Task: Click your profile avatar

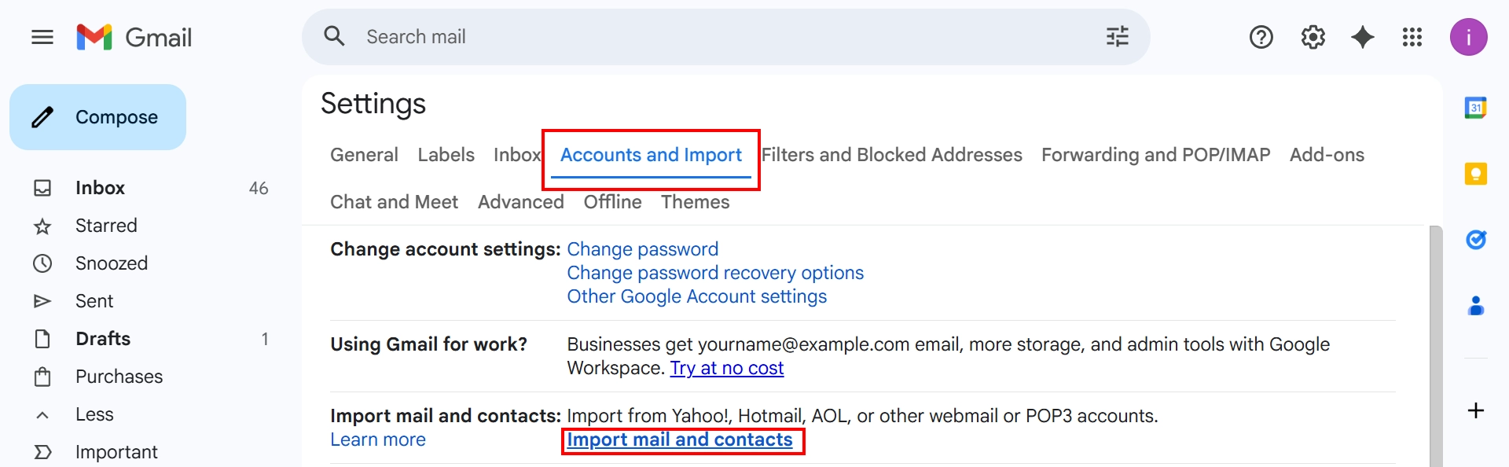Action: coord(1469,37)
